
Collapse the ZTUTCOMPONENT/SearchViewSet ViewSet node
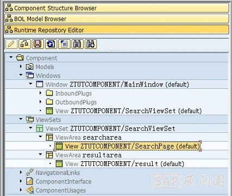(x=30, y=128)
